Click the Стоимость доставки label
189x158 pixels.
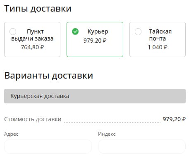tap(33, 119)
